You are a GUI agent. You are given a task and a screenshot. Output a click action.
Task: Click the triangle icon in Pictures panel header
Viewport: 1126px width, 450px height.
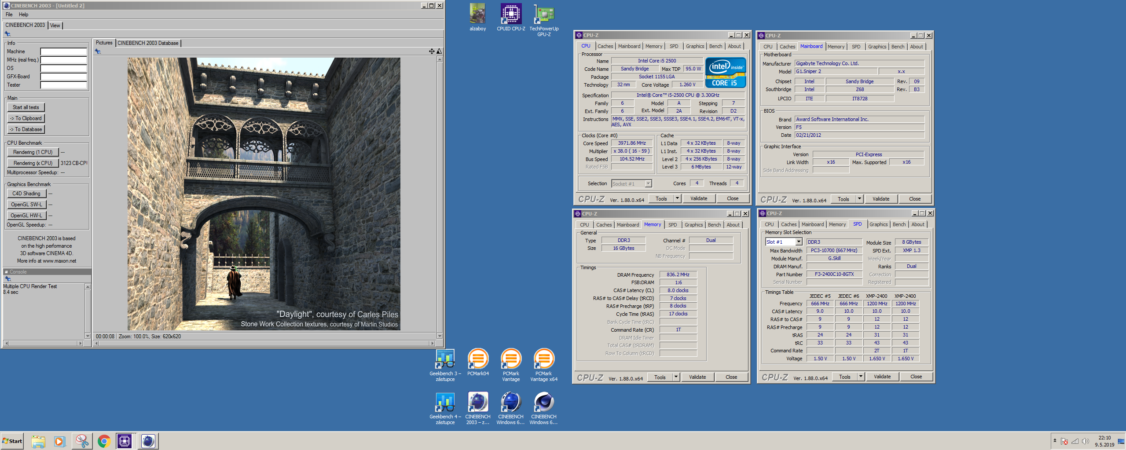coord(439,51)
